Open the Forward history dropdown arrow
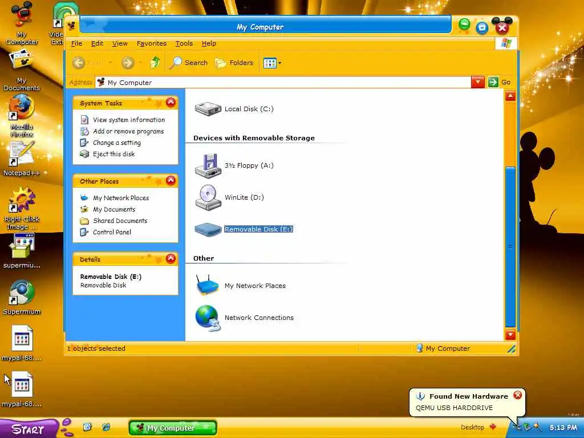This screenshot has height=438, width=584. pos(140,63)
